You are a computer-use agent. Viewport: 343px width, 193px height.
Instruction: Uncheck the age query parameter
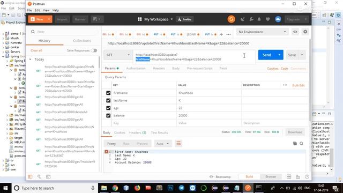point(108,108)
